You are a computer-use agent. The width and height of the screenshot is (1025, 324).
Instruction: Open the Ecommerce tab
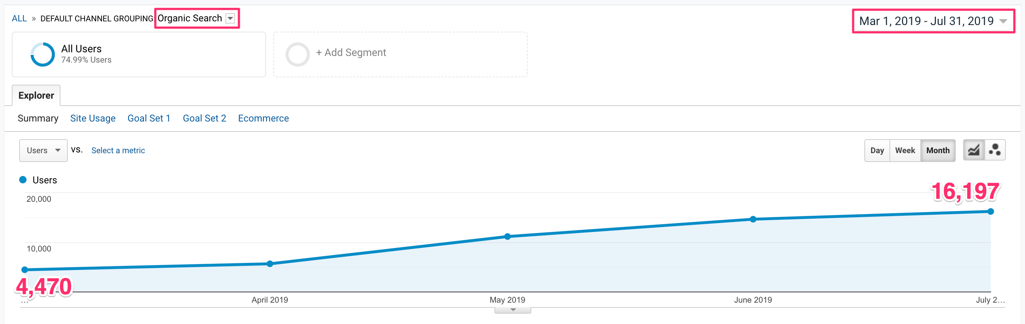263,119
